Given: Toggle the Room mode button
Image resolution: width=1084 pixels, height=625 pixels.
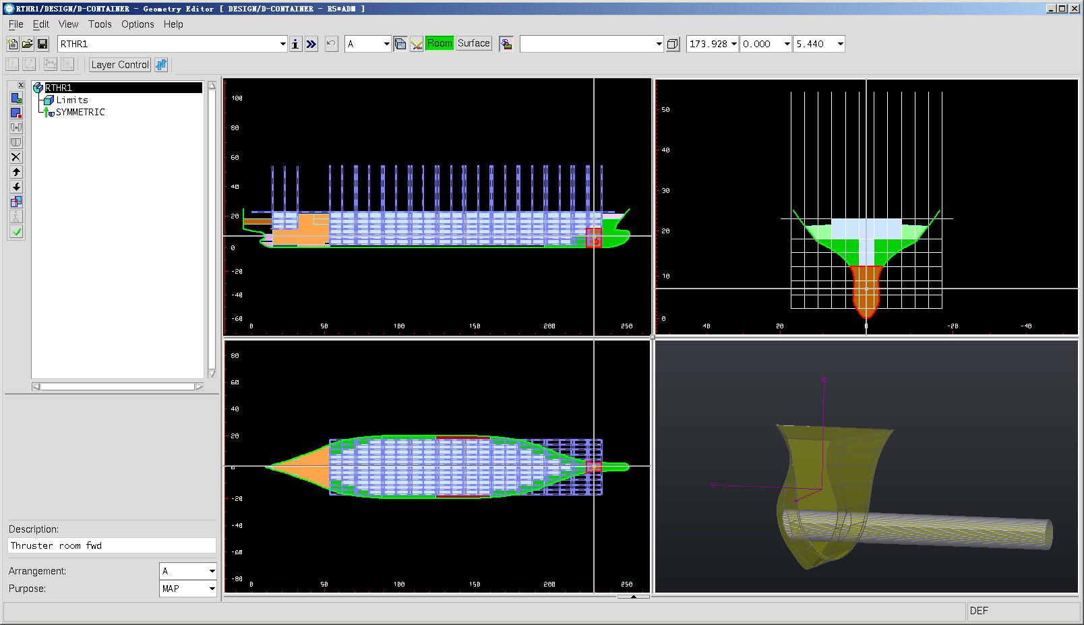Looking at the screenshot, I should [440, 43].
